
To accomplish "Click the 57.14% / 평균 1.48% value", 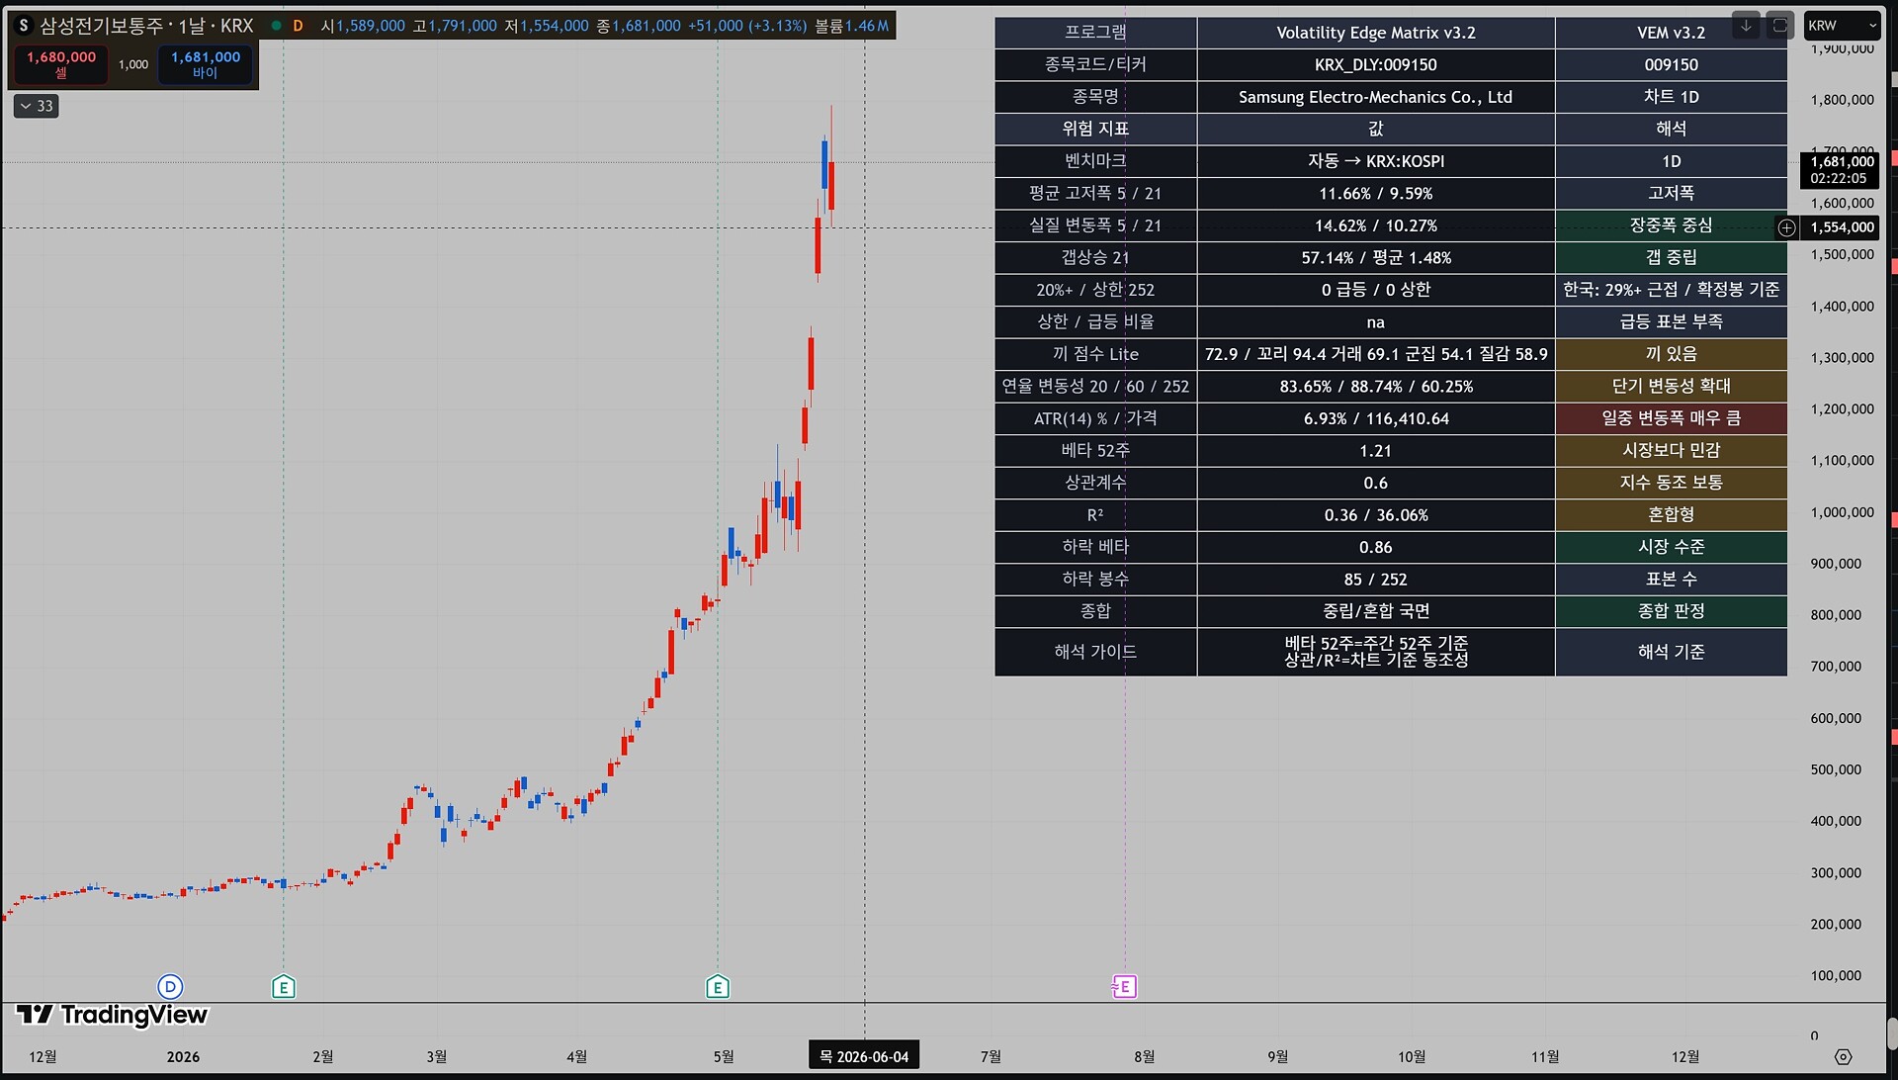I will point(1376,257).
